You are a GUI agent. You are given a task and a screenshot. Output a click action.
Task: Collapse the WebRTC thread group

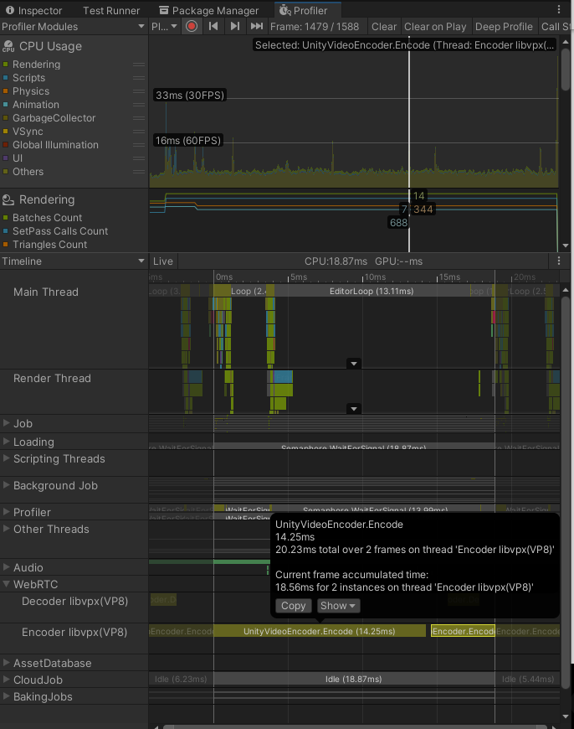click(x=7, y=584)
